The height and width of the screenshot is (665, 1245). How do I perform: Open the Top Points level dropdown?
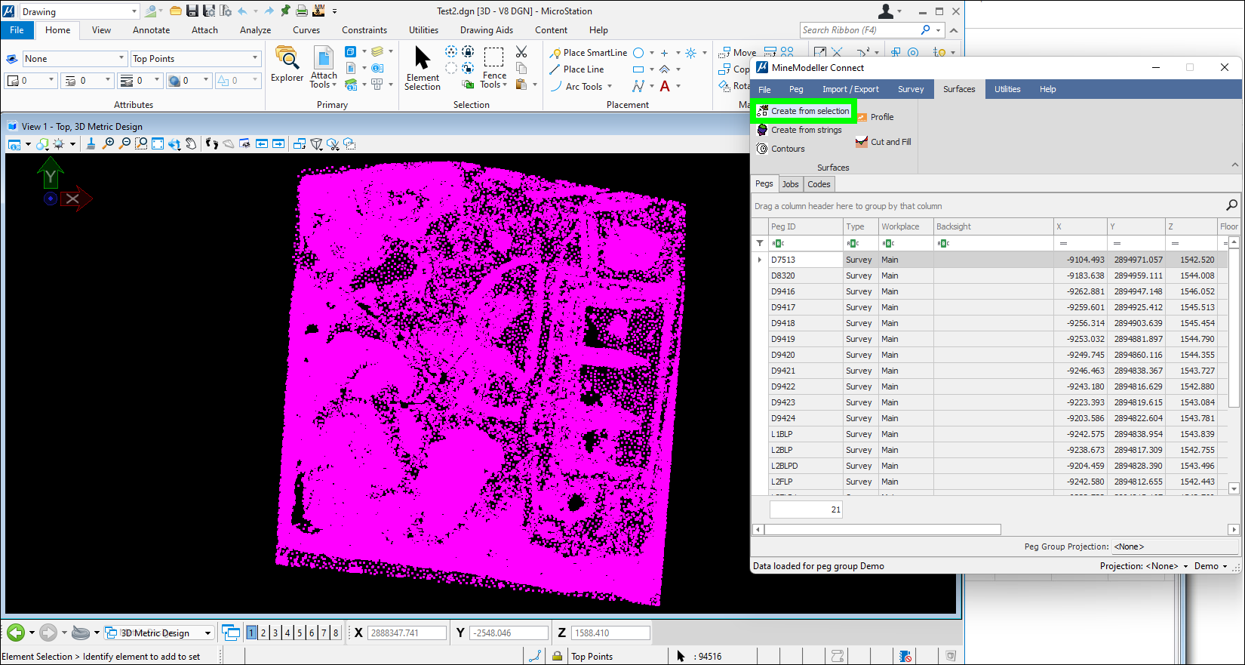254,59
